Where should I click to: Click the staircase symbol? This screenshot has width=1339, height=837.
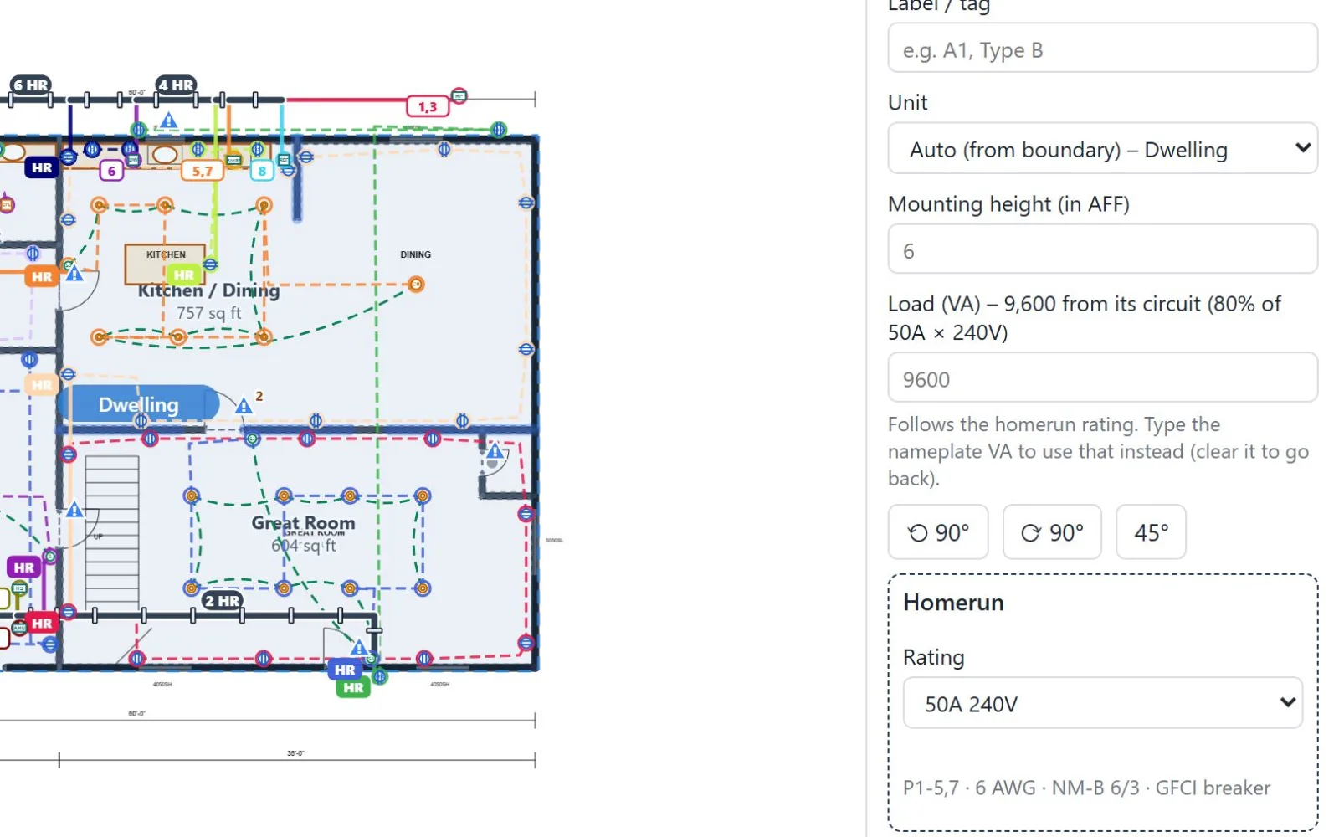coord(112,531)
